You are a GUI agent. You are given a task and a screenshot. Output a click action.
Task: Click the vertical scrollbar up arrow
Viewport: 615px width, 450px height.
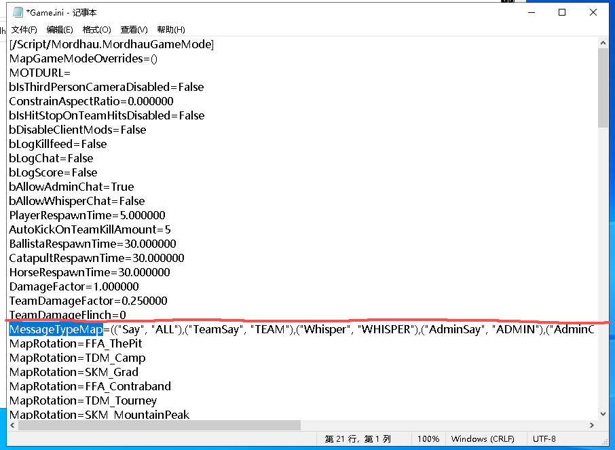[603, 43]
